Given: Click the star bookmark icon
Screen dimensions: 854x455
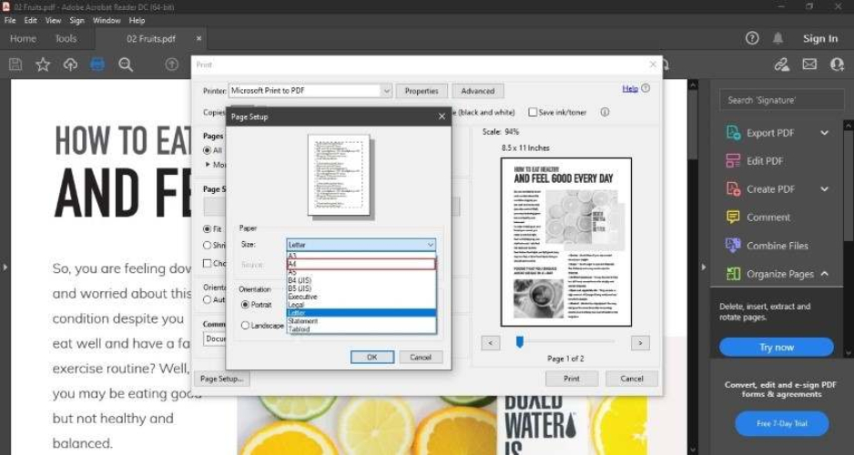Looking at the screenshot, I should click(43, 65).
